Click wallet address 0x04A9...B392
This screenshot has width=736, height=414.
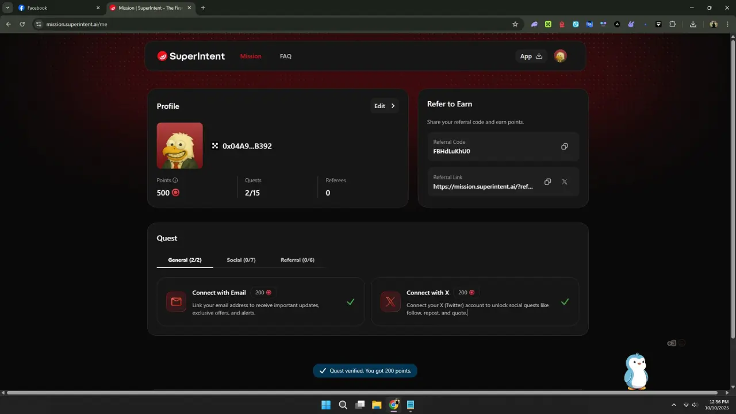(x=247, y=146)
